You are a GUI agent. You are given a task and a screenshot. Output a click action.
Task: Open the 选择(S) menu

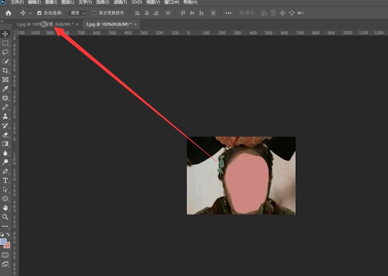(x=103, y=2)
